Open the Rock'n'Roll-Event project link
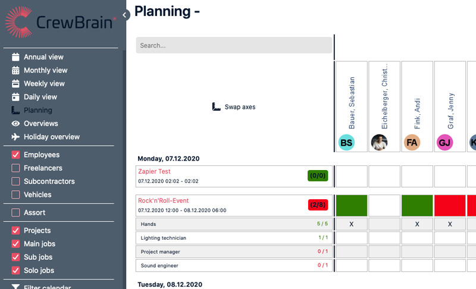This screenshot has height=289, width=476. pyautogui.click(x=163, y=200)
